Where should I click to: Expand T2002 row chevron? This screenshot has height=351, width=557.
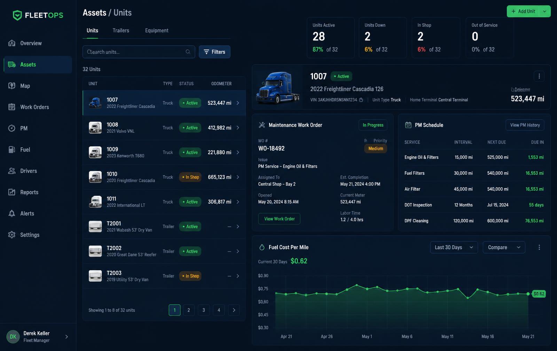(238, 251)
